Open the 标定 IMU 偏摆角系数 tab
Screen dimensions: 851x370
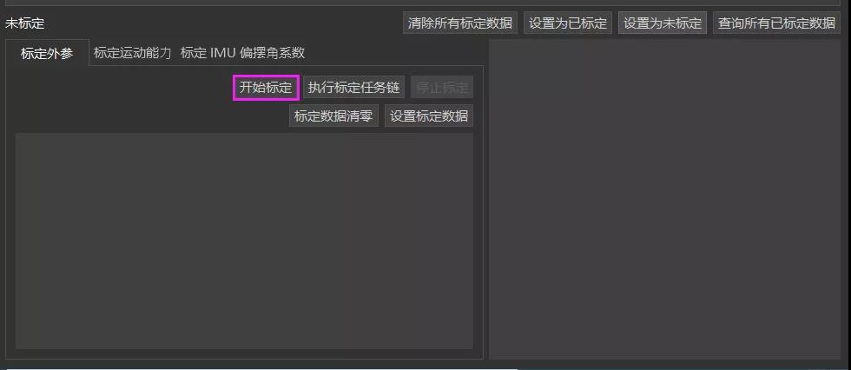(x=242, y=53)
